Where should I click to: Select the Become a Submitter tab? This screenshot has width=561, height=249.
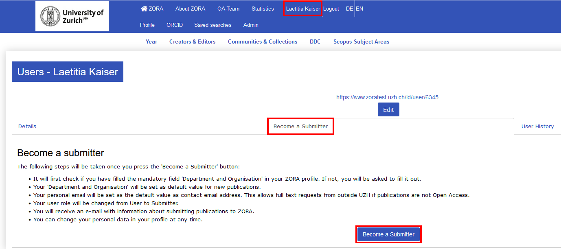click(300, 126)
